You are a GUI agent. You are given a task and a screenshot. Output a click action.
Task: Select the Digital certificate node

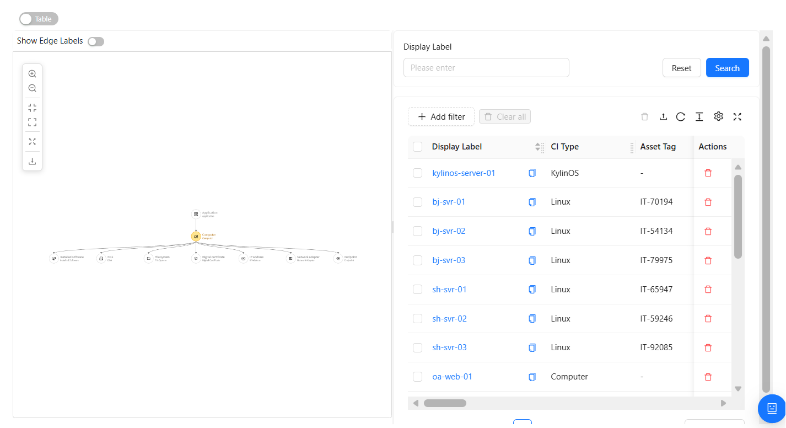(x=196, y=258)
